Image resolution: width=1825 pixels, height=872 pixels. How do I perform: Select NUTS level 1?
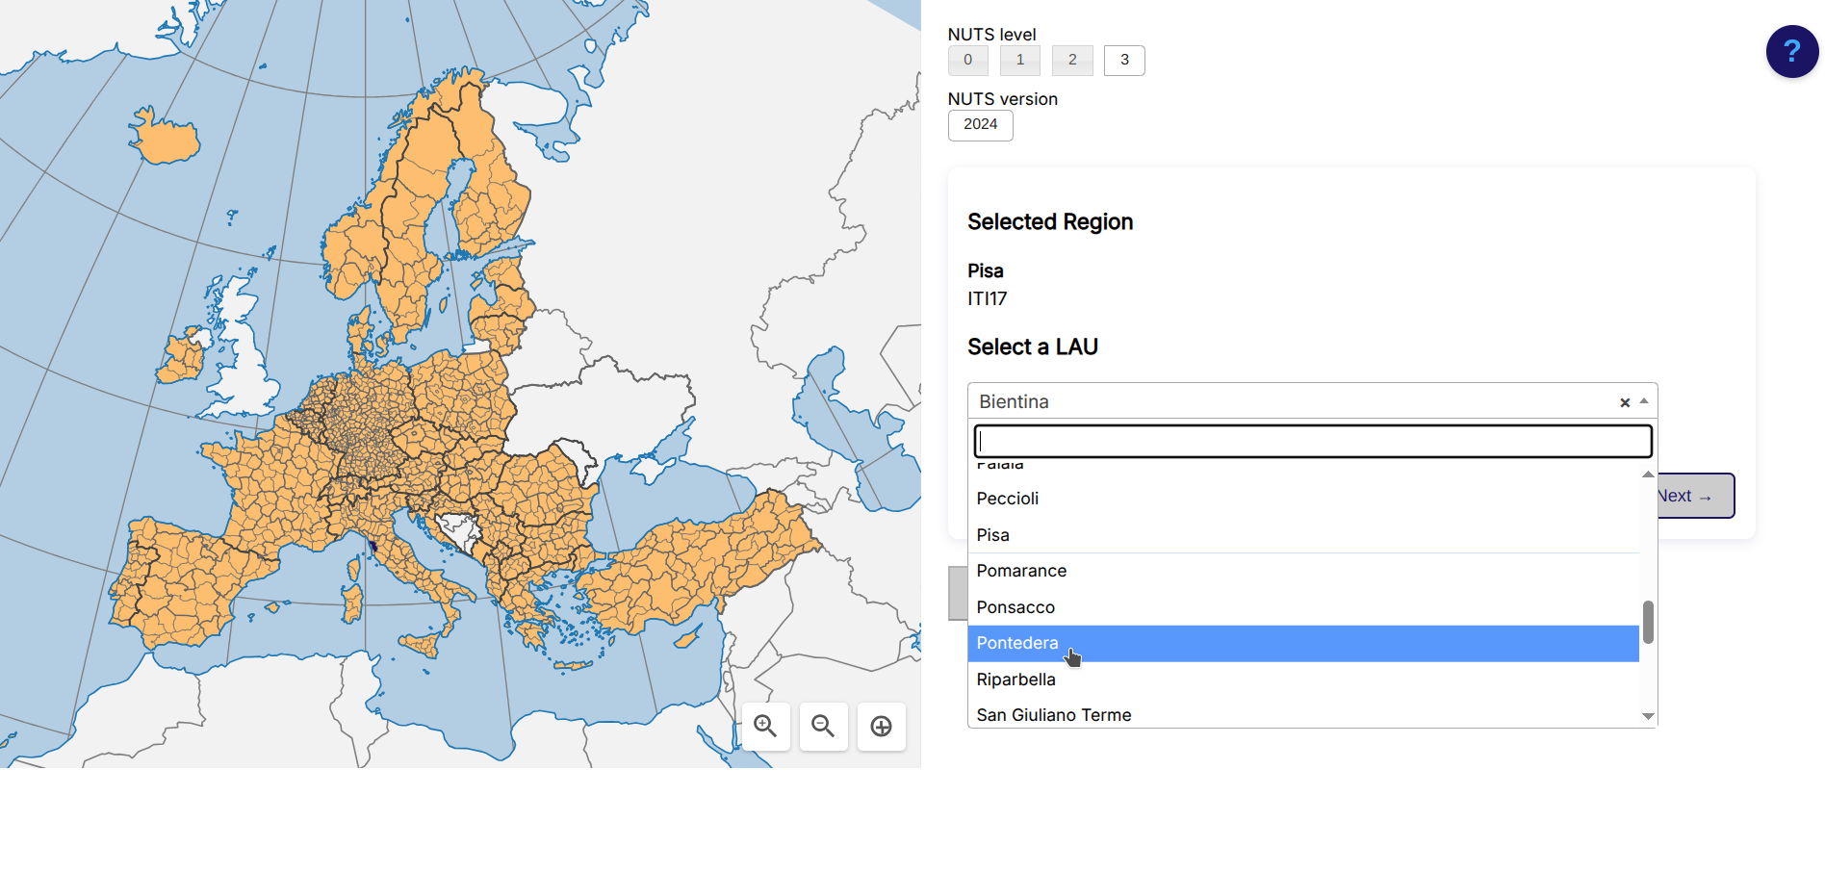pos(1019,61)
